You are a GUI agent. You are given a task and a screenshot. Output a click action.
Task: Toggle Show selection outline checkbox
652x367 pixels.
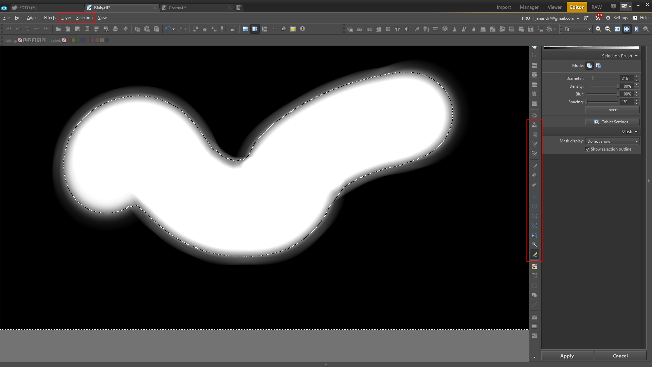point(587,150)
